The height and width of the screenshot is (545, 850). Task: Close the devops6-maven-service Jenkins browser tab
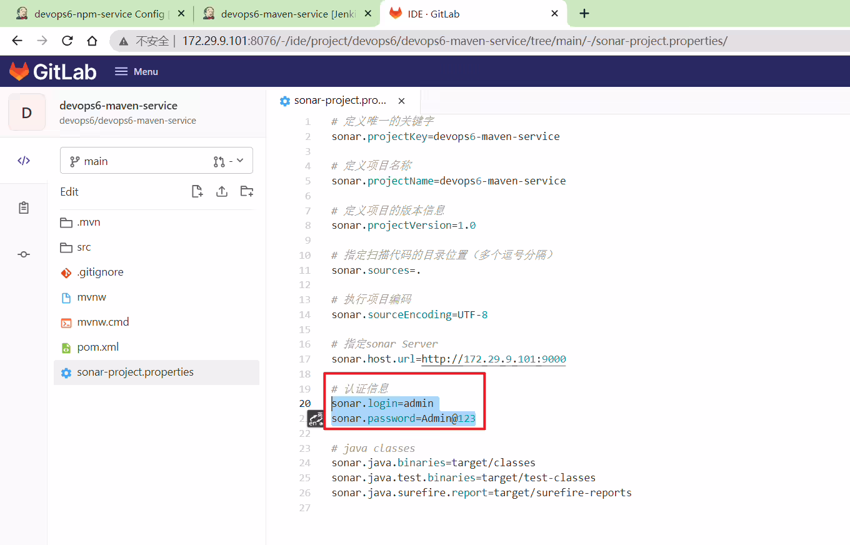coord(367,14)
